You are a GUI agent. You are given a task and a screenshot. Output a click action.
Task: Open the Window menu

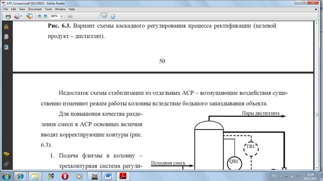click(60, 9)
